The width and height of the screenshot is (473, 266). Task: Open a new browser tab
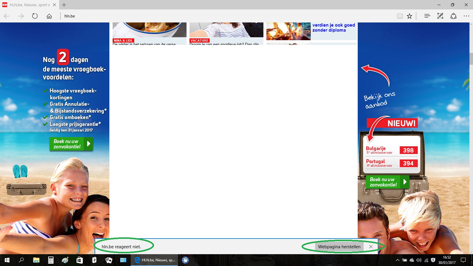pos(64,5)
